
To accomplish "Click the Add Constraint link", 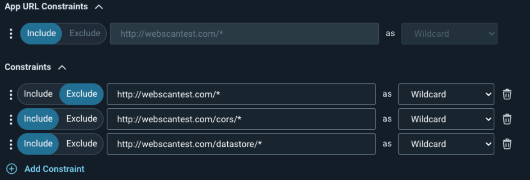I will 54,169.
